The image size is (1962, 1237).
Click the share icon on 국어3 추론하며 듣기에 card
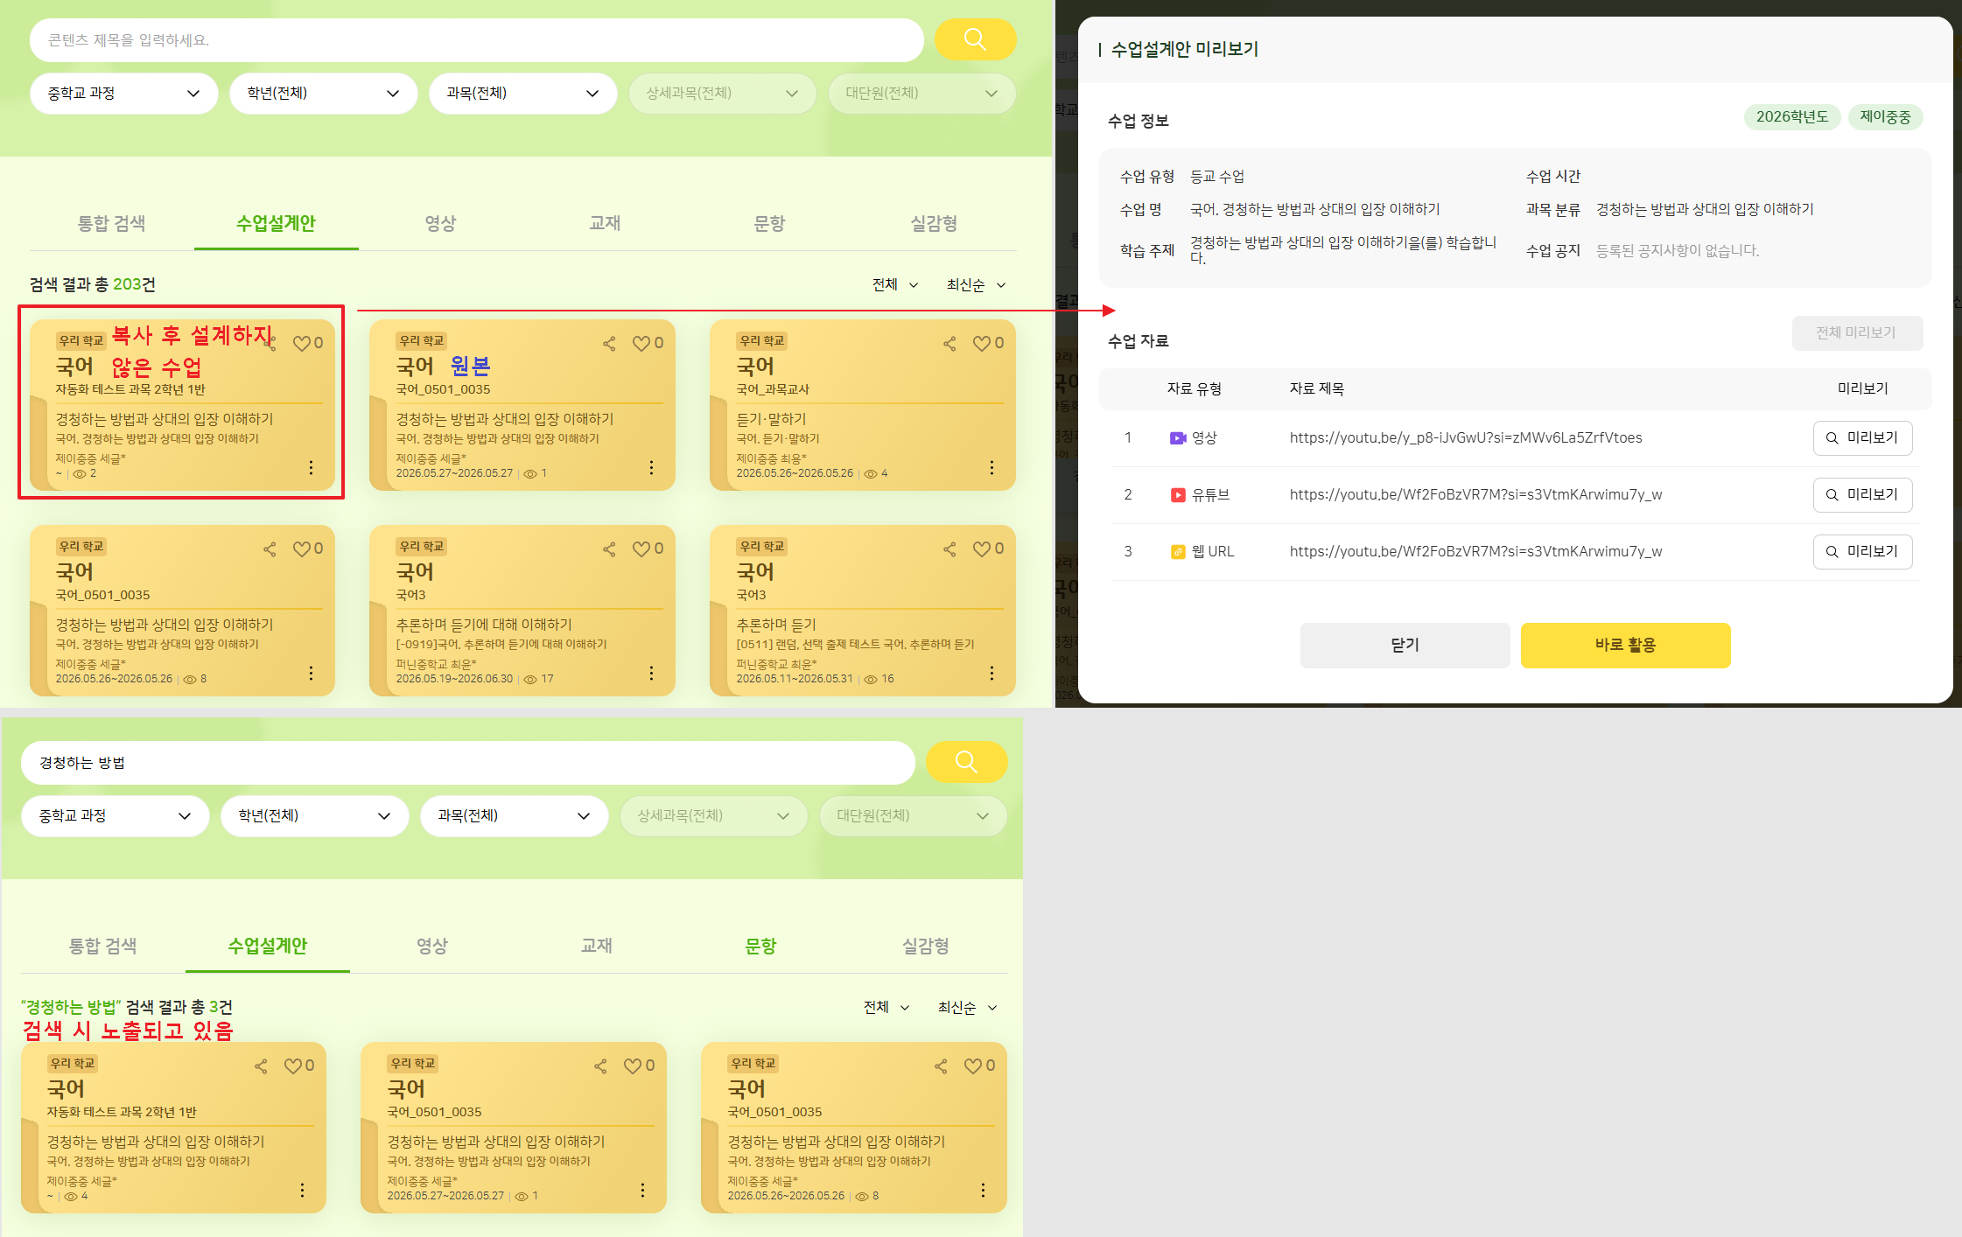click(x=609, y=549)
